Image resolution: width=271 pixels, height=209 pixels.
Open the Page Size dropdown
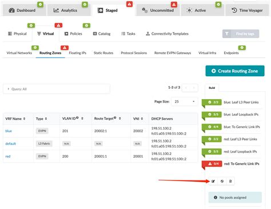coord(185,101)
